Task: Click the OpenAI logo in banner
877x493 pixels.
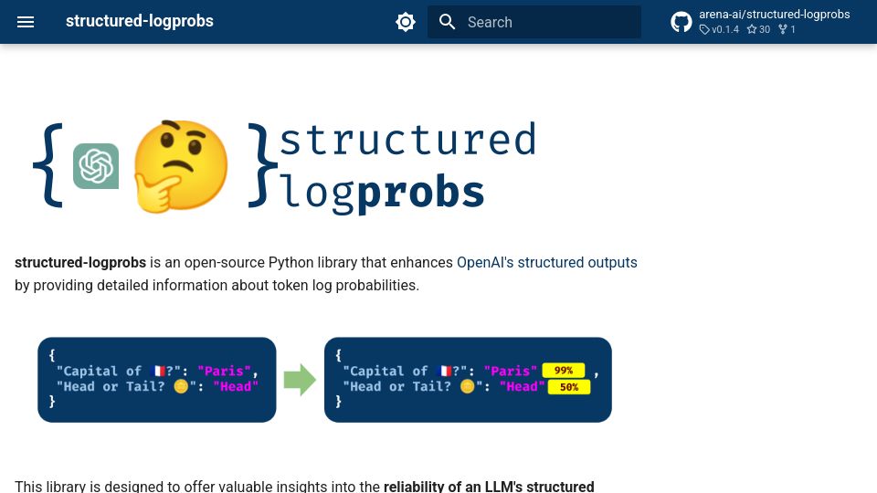Action: [x=96, y=166]
